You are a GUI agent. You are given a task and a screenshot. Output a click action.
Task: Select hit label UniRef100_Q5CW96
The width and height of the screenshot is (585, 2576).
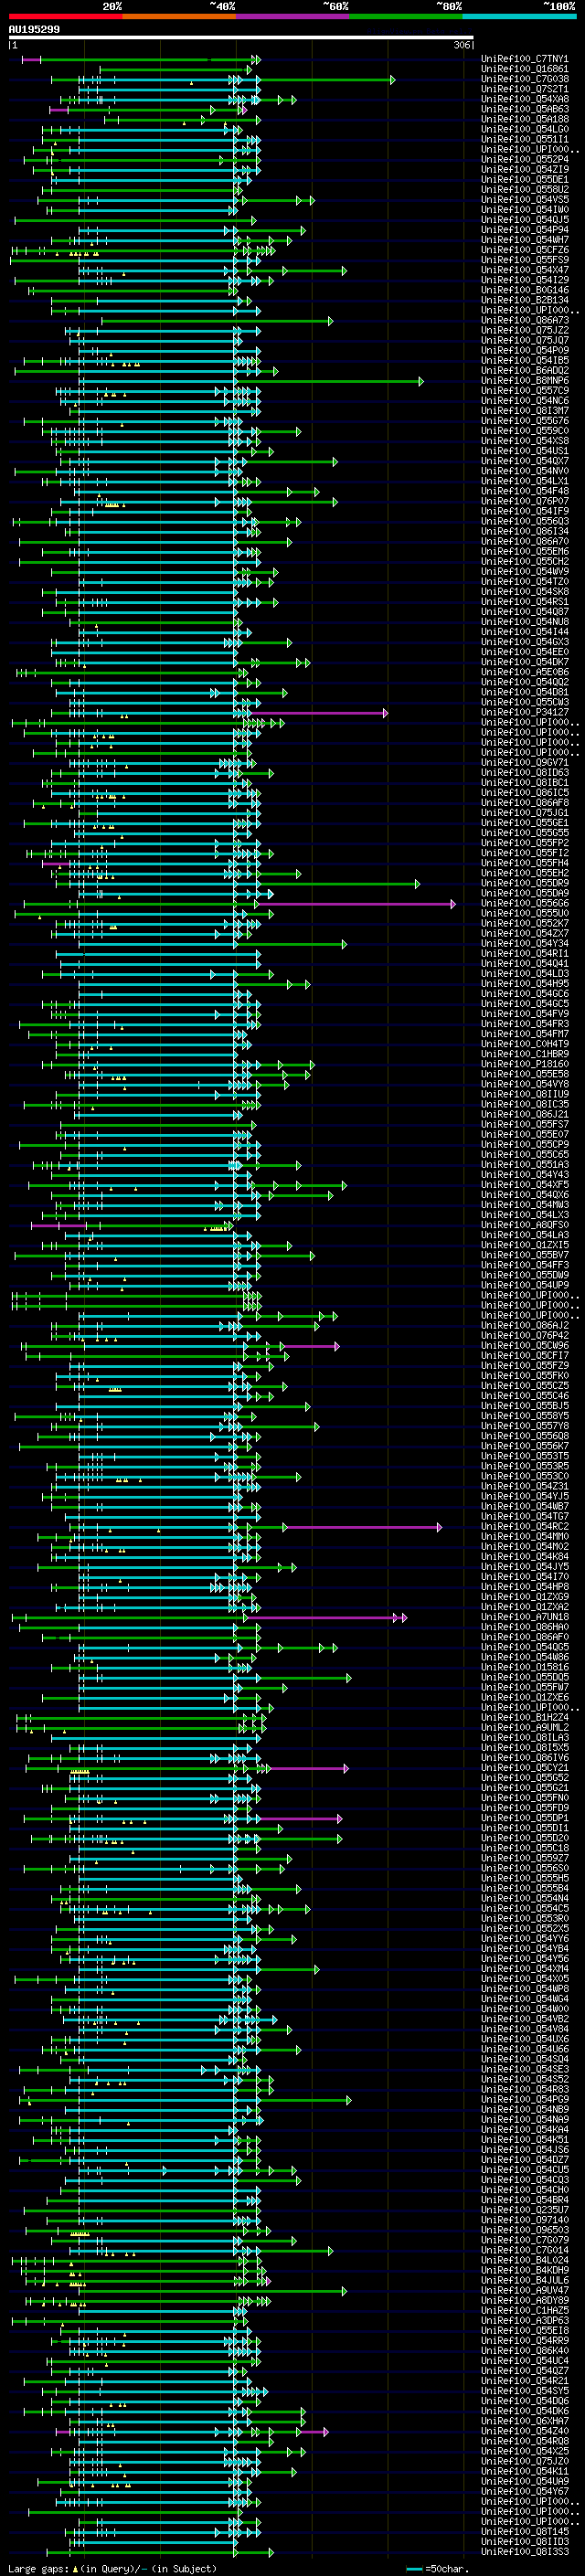click(525, 1345)
